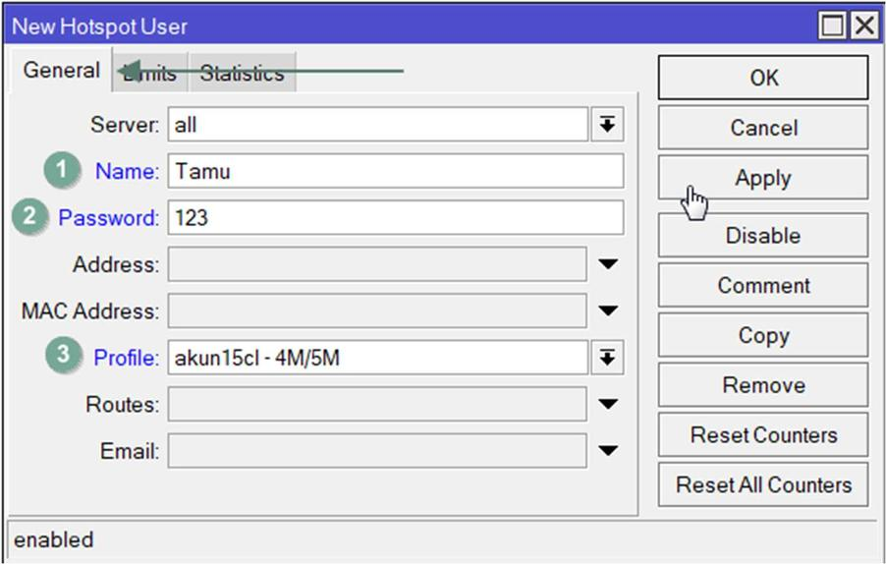Viewport: 886px width, 564px height.
Task: Expand the Email field arrow
Action: [608, 451]
